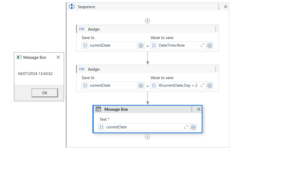Click plus button next to If expression value
This screenshot has height=174, width=282.
pyautogui.click(x=210, y=86)
